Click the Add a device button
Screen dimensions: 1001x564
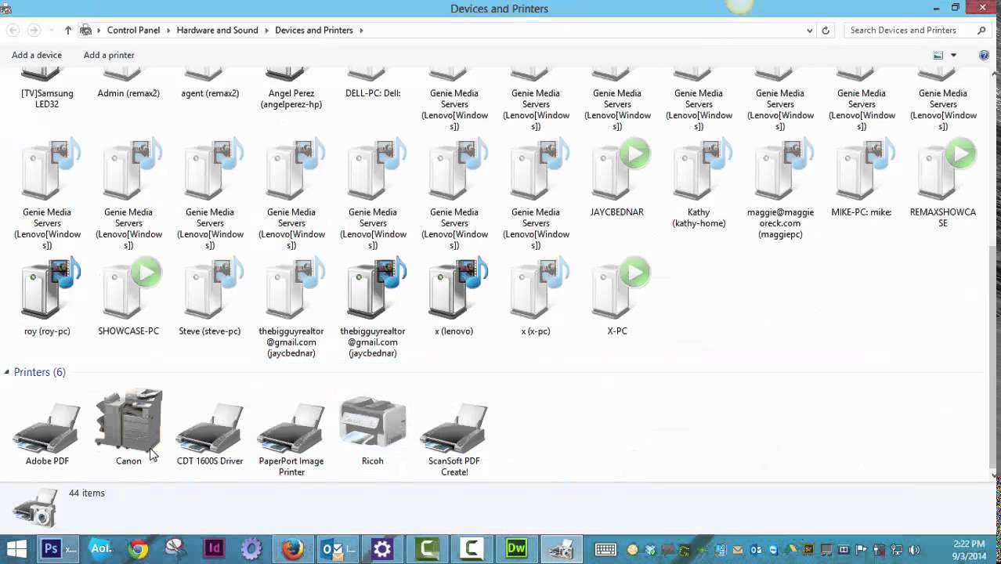click(37, 55)
